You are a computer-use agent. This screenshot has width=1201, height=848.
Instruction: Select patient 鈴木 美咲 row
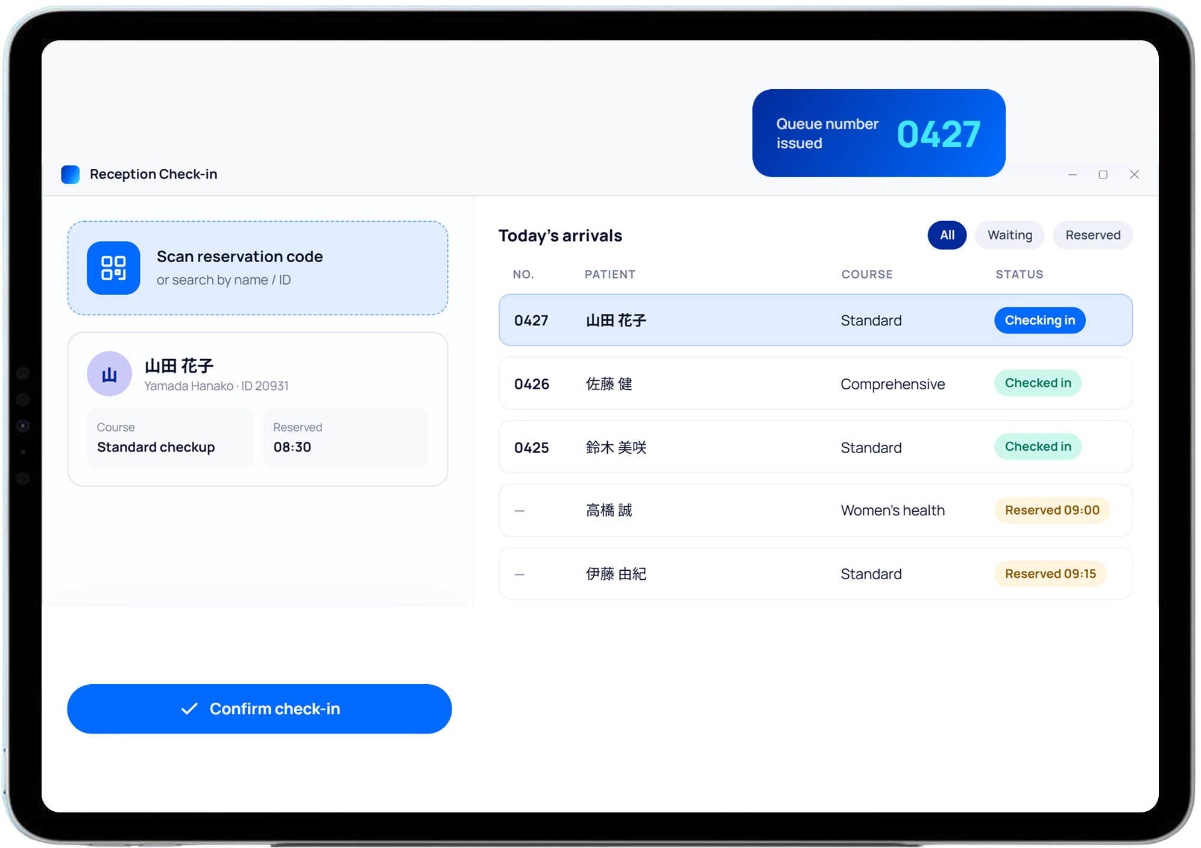[x=815, y=447]
